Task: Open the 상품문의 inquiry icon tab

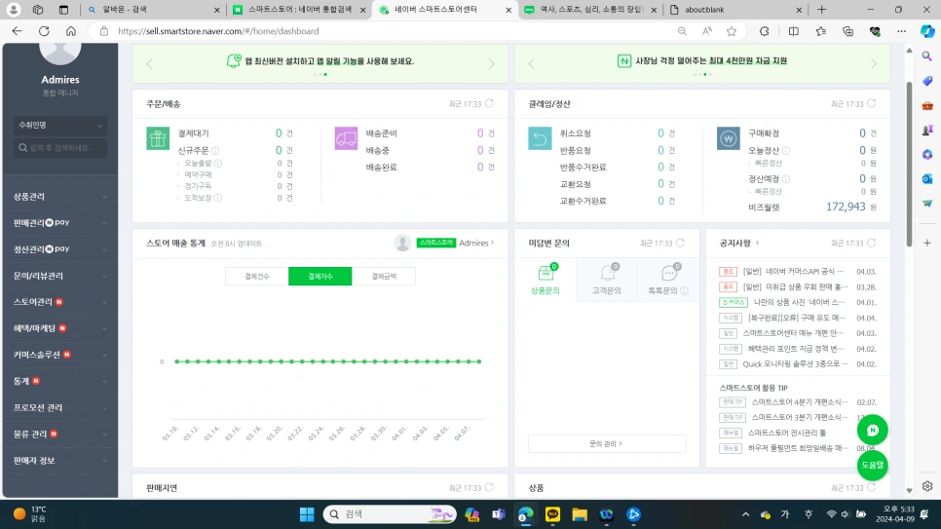Action: 545,280
